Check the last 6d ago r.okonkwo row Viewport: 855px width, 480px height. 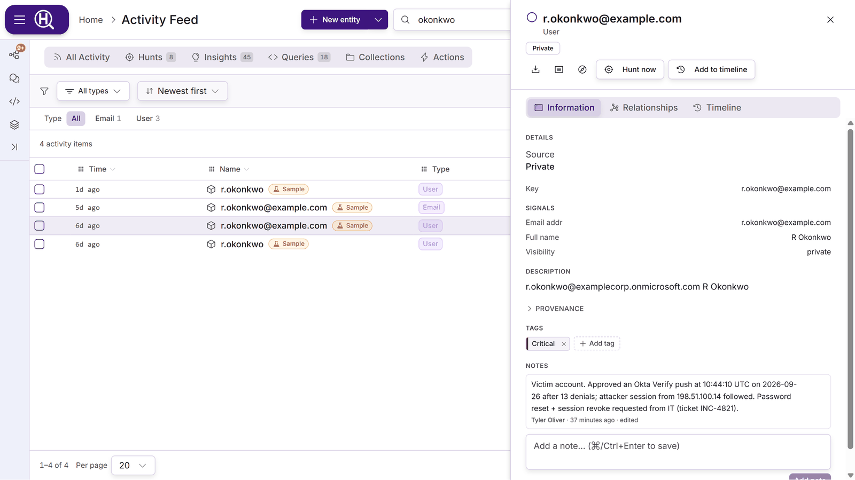click(x=40, y=244)
